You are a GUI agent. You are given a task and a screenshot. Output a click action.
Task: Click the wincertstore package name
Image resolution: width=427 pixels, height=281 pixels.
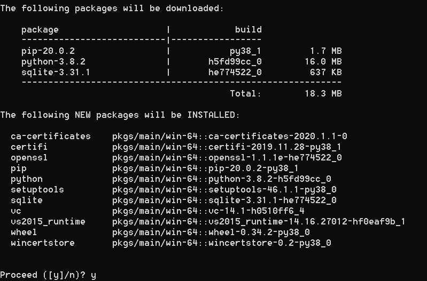click(42, 243)
